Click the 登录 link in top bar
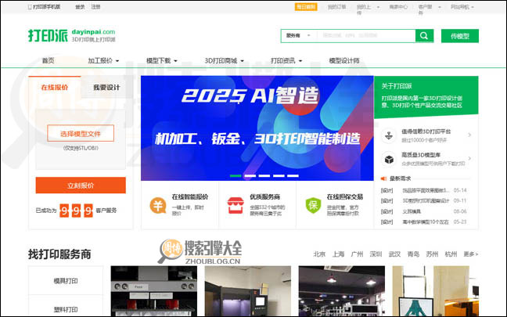 tap(80, 7)
